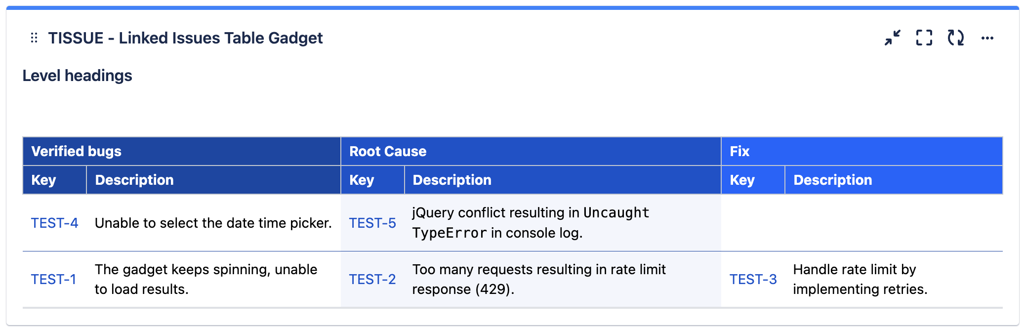This screenshot has height=331, width=1025.
Task: Collapse the gadget with the shrink arrows icon
Action: [x=893, y=38]
